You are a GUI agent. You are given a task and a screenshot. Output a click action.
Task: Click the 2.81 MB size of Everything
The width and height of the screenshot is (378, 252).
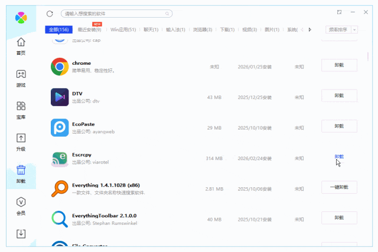214,189
